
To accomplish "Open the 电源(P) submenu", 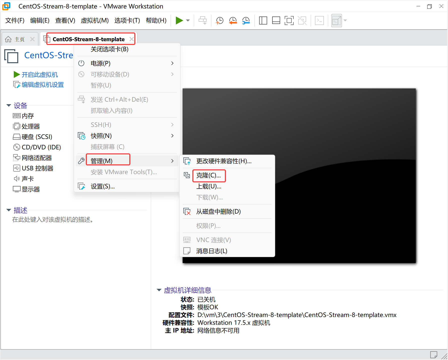I will [x=127, y=63].
